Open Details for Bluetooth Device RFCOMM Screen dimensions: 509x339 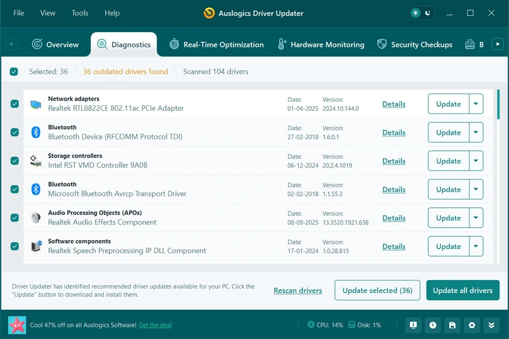pos(394,132)
